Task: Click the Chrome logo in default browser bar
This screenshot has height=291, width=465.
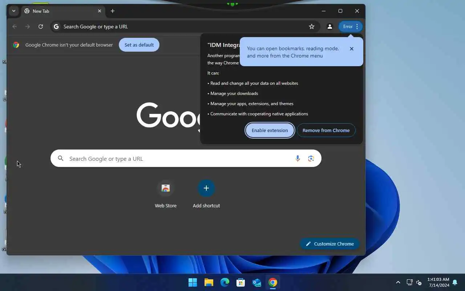Action: click(16, 45)
